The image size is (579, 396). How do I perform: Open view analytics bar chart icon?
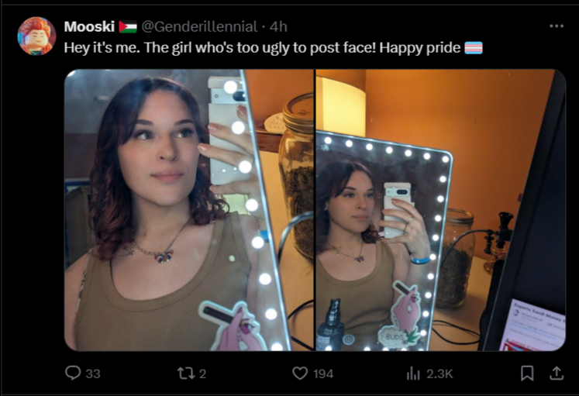[413, 374]
